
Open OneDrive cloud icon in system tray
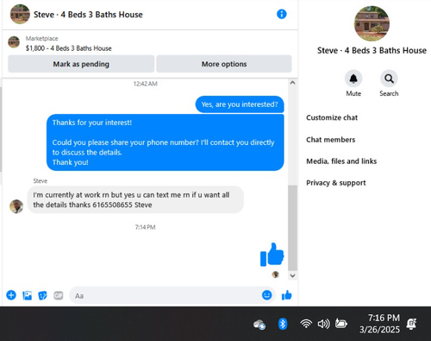(259, 325)
